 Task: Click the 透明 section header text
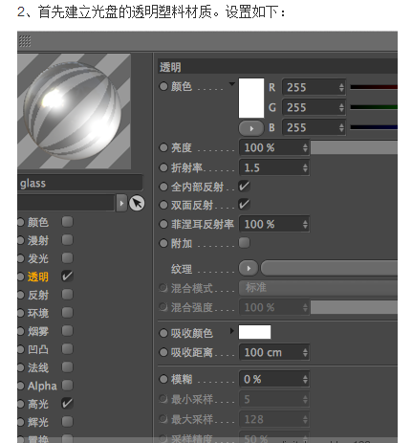pyautogui.click(x=170, y=67)
